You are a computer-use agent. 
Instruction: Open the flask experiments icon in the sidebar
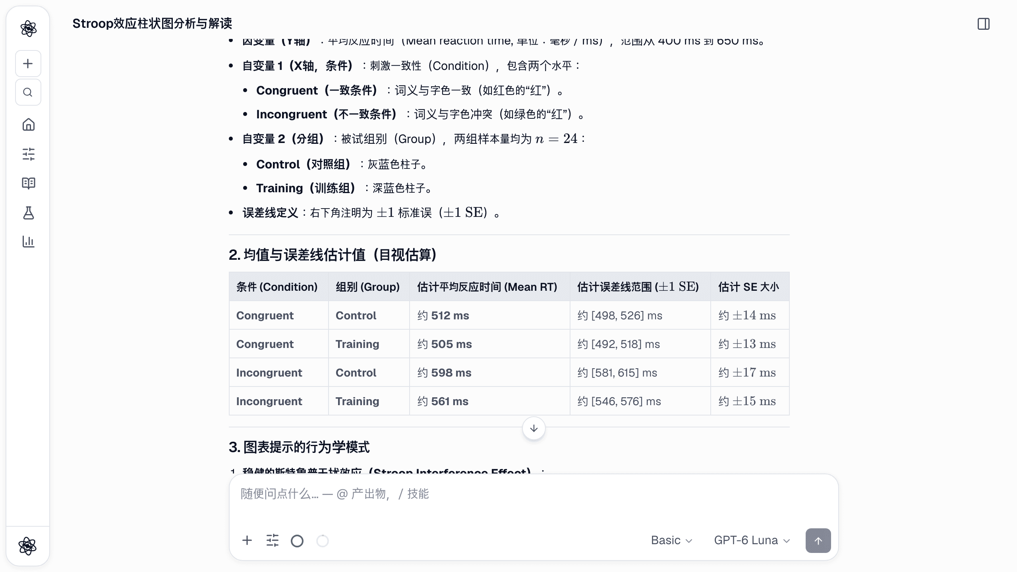[x=28, y=213]
